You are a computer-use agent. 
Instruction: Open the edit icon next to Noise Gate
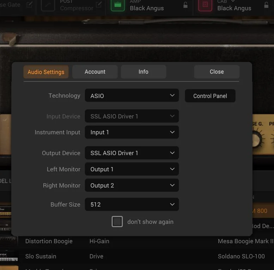click(x=30, y=5)
